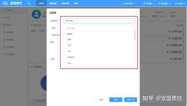Click the dropdown list scrollbar
Screen dimensions: 187x106
tap(135, 35)
